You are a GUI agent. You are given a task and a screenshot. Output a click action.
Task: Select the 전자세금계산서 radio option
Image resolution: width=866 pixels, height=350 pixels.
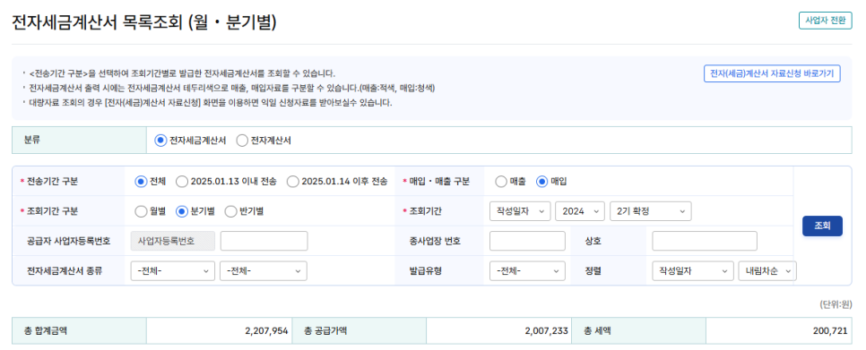[x=160, y=141]
